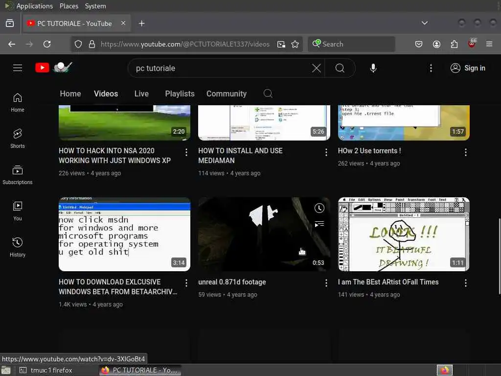
Task: Click 'I am The BEst ARtist OFall Times' title
Action: (388, 282)
